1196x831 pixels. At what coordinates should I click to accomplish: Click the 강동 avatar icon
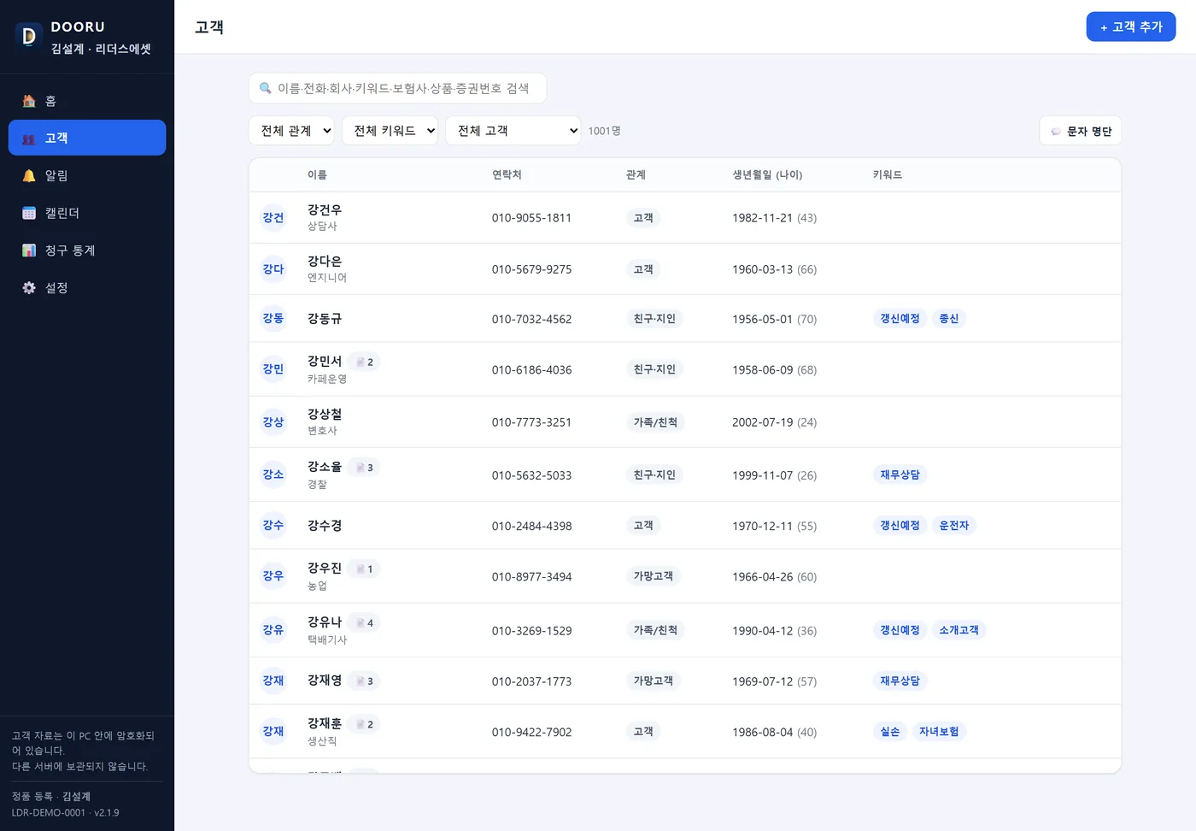click(x=273, y=318)
